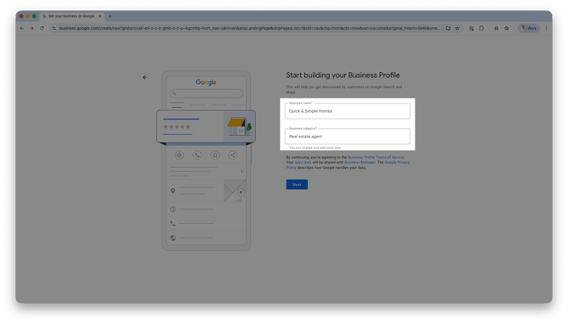568x324 pixels.
Task: Select the Get your business on Google tab
Action: pyautogui.click(x=71, y=16)
